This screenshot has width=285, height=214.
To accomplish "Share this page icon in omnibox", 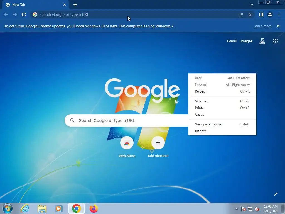I will coord(241,14).
